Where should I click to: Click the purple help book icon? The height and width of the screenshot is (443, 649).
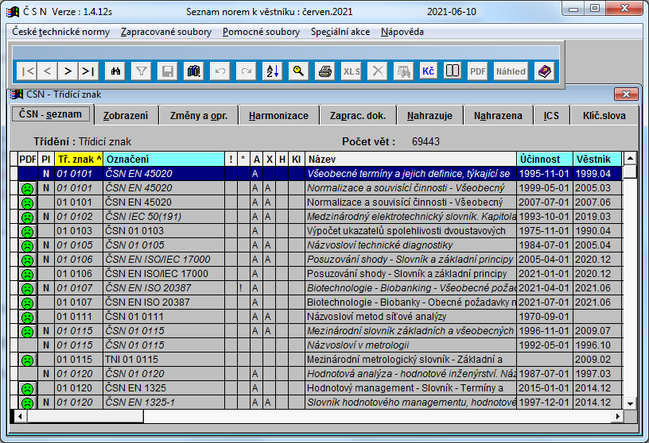[x=544, y=71]
